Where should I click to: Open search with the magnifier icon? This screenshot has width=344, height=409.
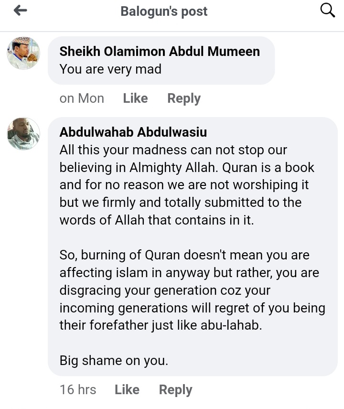pos(327,10)
